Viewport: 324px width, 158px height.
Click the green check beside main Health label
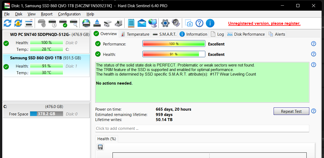[x=98, y=54]
